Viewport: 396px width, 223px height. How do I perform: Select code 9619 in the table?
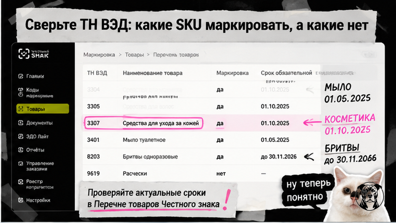pos(93,173)
